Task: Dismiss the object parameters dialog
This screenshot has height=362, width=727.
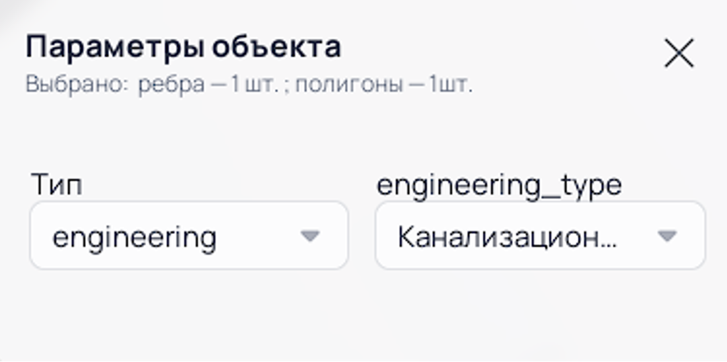Action: (x=679, y=54)
